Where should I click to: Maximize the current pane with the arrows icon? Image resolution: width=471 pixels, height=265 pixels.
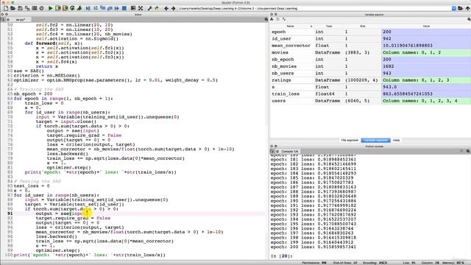click(141, 8)
